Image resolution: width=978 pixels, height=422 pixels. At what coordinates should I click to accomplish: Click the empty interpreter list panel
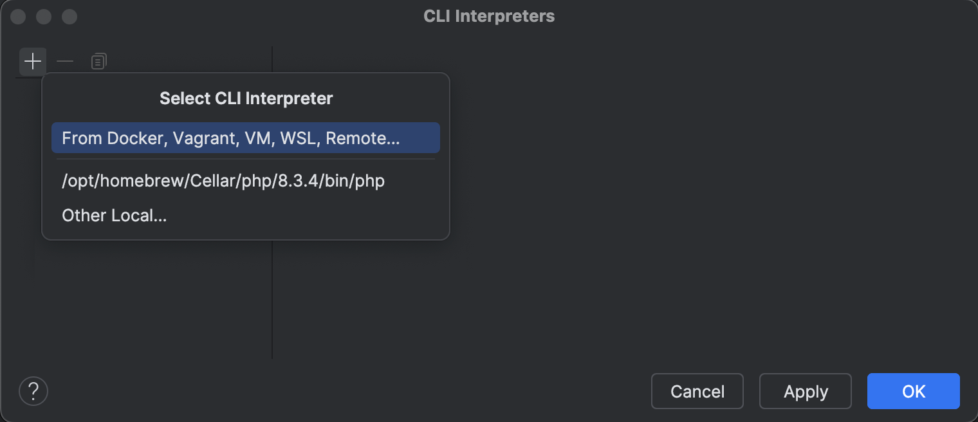148,296
